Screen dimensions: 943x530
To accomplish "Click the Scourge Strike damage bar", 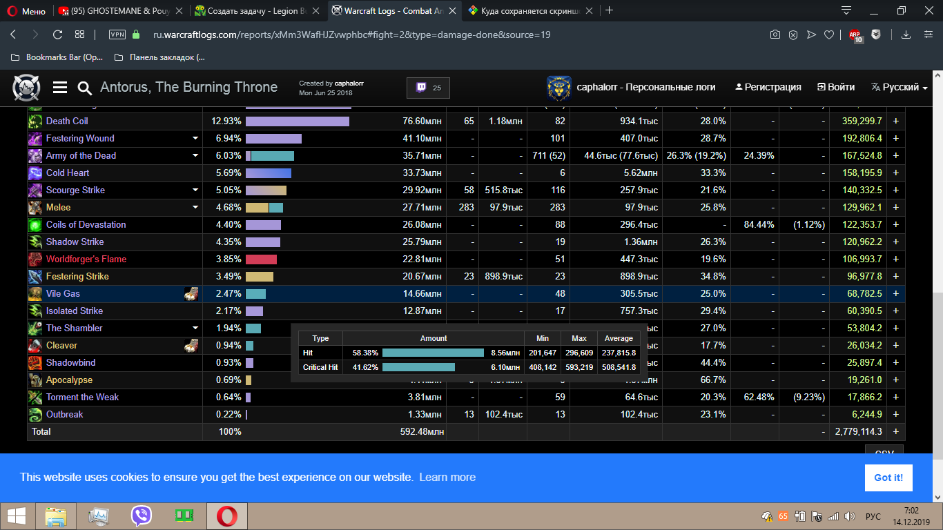I will (266, 190).
